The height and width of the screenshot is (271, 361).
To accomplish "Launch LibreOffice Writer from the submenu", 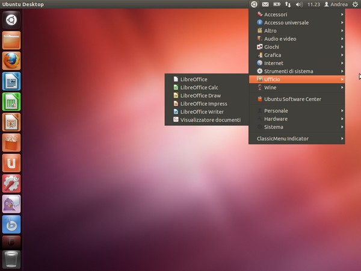I will coord(207,112).
